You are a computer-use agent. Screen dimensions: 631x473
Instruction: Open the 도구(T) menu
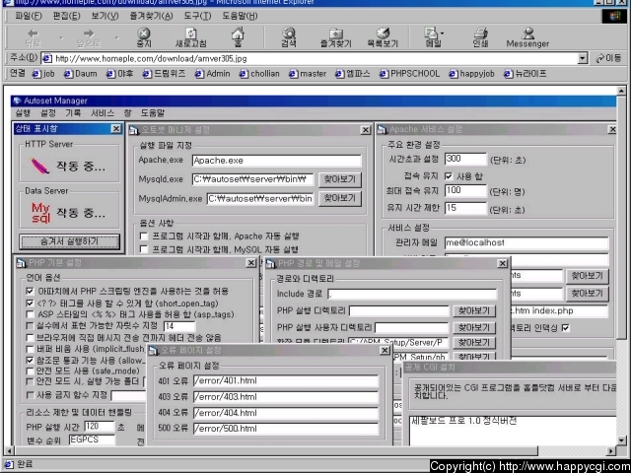tap(197, 16)
